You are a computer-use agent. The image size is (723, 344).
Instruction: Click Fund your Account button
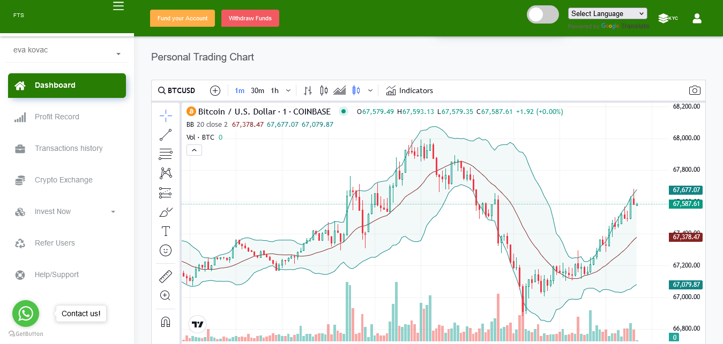182,18
